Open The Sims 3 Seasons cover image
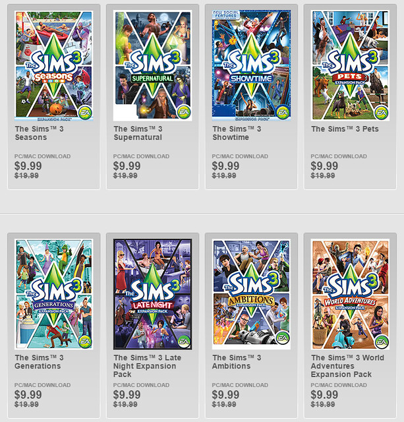This screenshot has height=422, width=404. coord(54,65)
